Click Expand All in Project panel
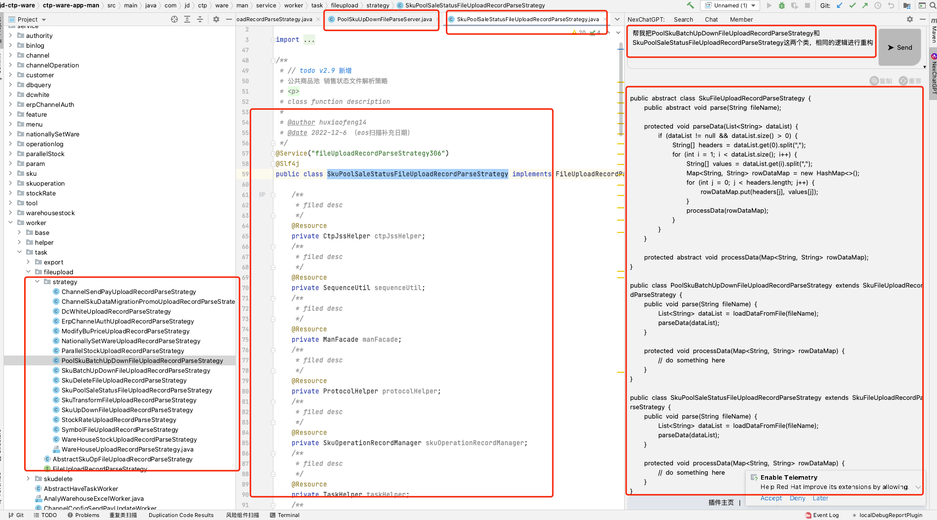937x520 pixels. click(187, 19)
